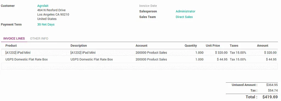Click the USPS row account cell
Screen dimensions: 281x101
point(151,59)
